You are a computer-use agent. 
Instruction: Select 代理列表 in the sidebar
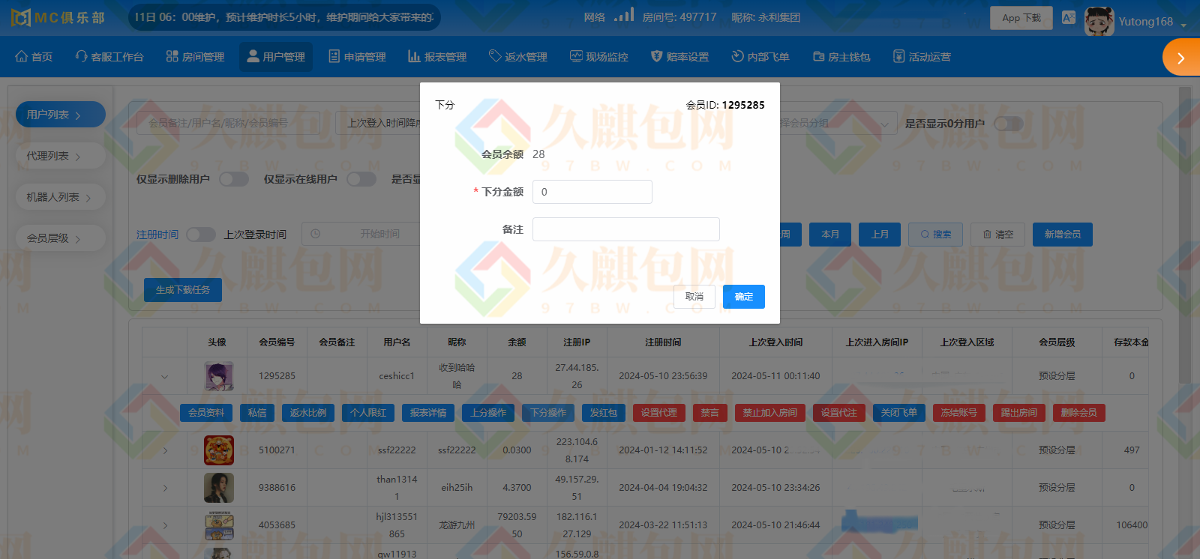(60, 156)
